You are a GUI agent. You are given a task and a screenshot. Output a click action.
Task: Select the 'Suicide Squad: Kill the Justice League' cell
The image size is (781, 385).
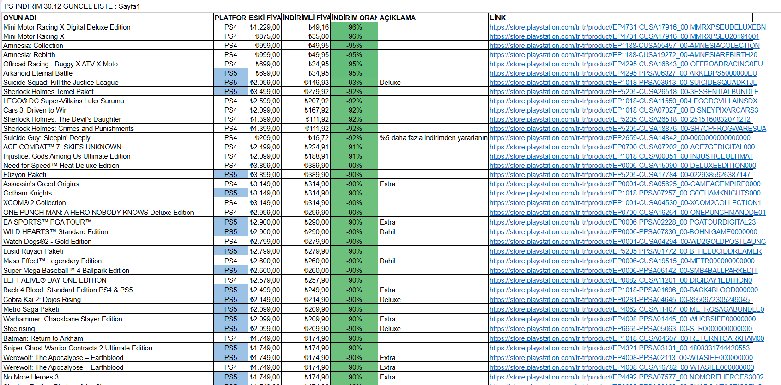[x=108, y=83]
